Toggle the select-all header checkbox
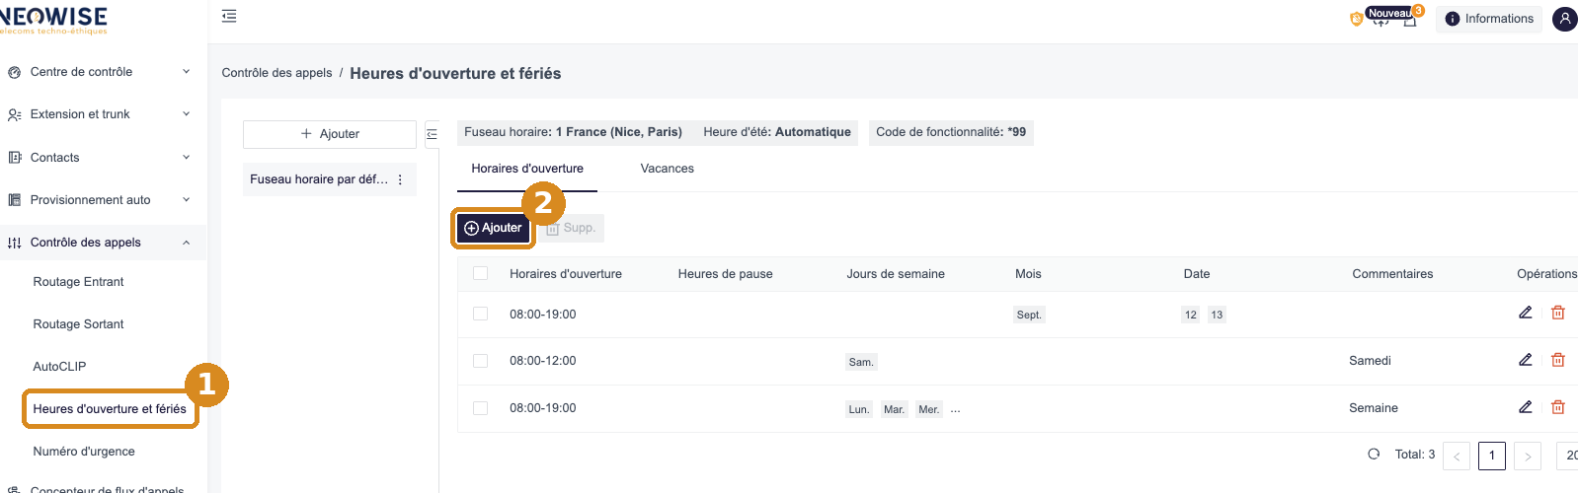Image resolution: width=1578 pixels, height=493 pixels. [x=481, y=274]
